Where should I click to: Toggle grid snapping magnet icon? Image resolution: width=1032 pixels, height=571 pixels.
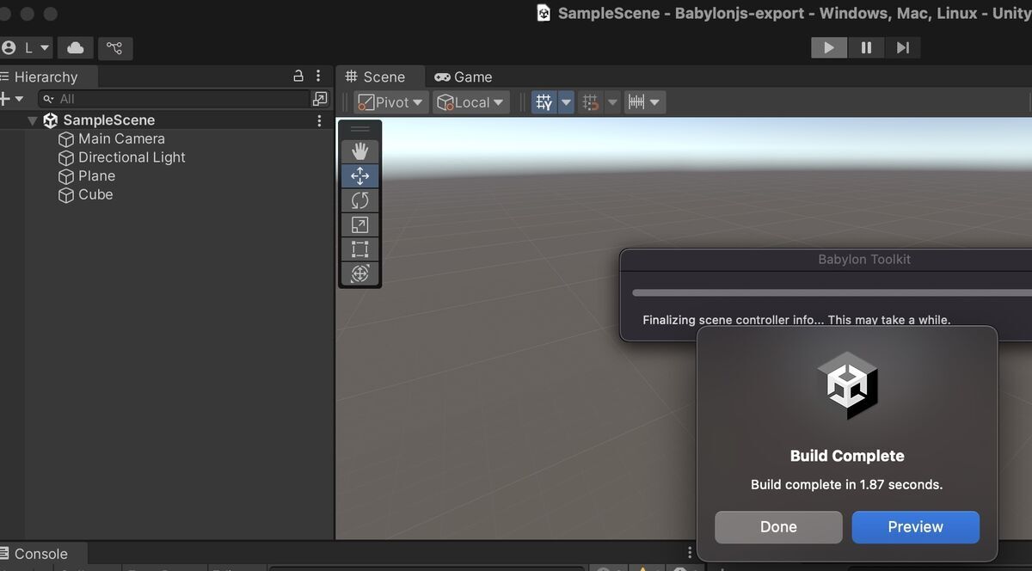(591, 102)
